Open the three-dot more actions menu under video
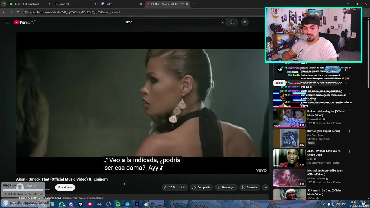 [x=265, y=187]
